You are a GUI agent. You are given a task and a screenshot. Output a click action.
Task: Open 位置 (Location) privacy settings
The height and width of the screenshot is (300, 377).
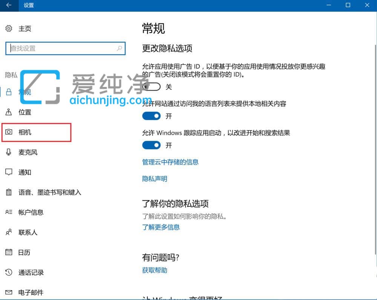[25, 112]
